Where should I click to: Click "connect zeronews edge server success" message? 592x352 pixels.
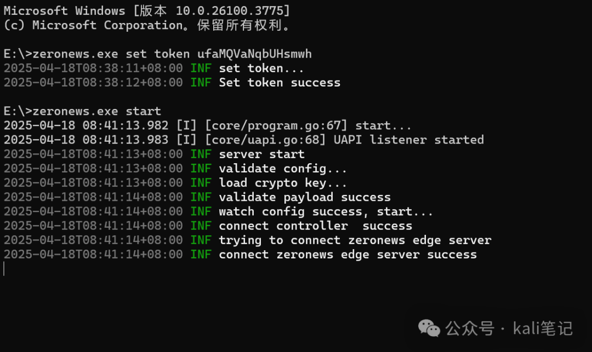point(348,255)
